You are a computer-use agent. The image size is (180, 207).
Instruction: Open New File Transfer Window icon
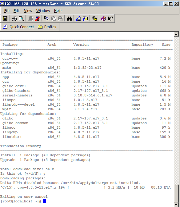point(85,19)
